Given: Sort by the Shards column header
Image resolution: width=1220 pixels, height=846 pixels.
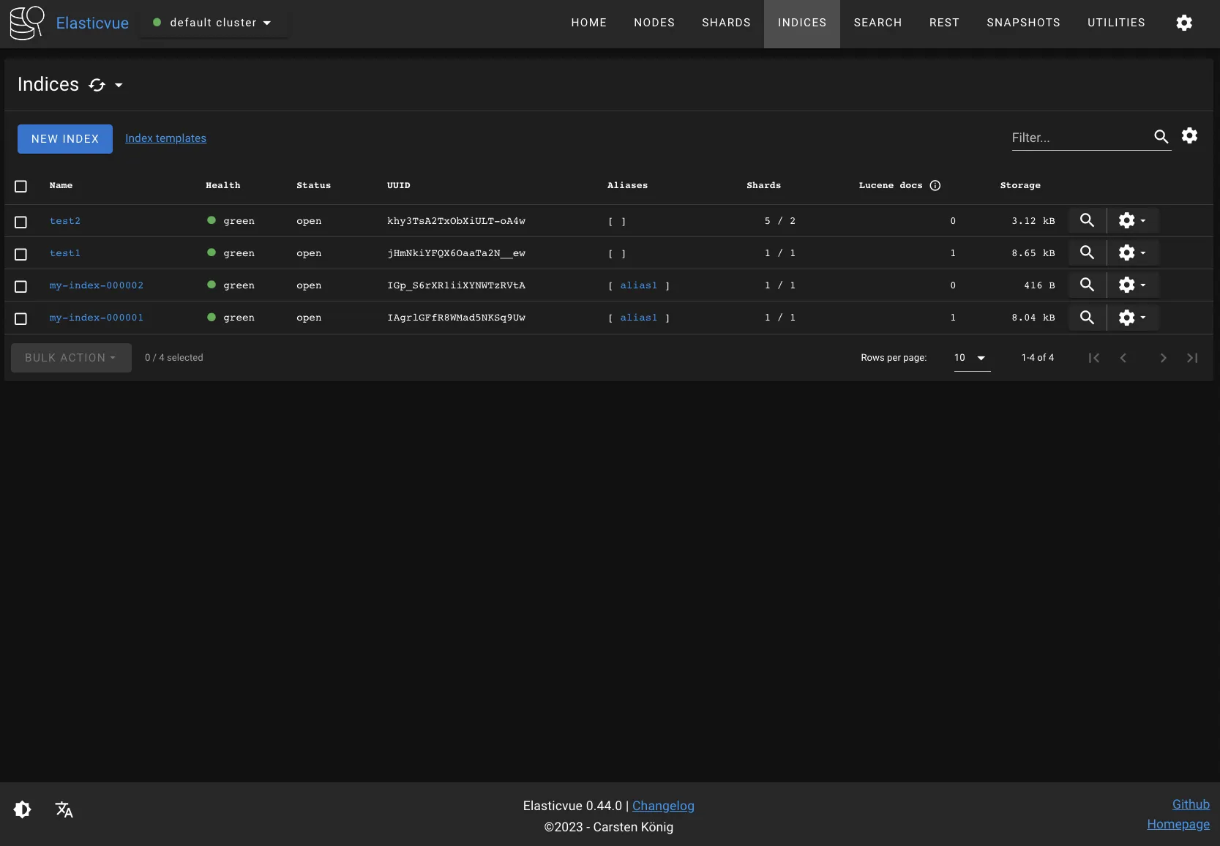Looking at the screenshot, I should (763, 186).
